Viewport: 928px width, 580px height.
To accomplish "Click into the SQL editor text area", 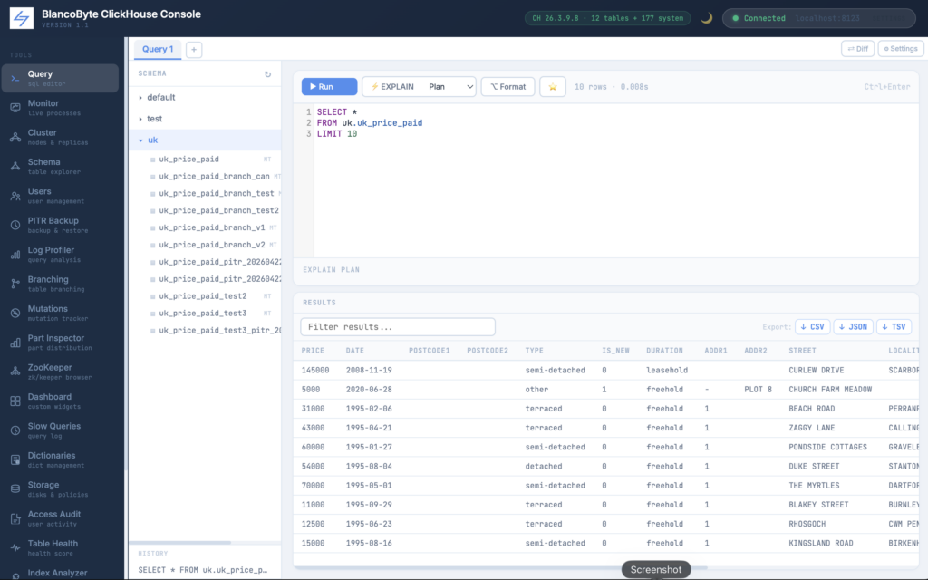I will [615, 180].
